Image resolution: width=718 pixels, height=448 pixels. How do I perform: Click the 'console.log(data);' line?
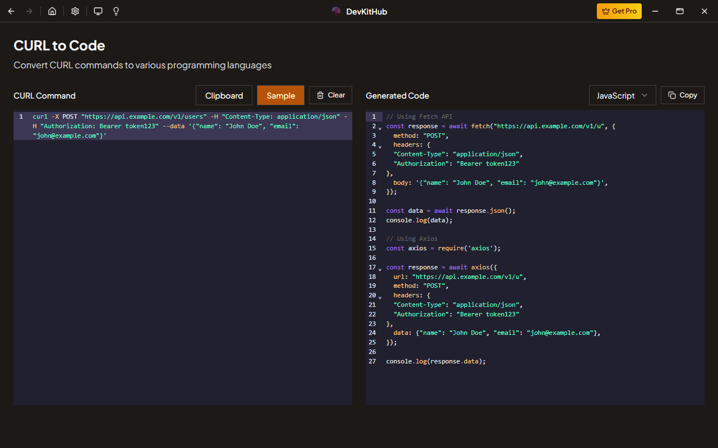pos(419,220)
